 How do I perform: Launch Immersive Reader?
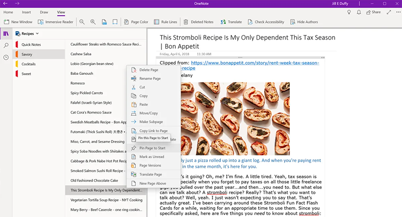[x=55, y=22]
